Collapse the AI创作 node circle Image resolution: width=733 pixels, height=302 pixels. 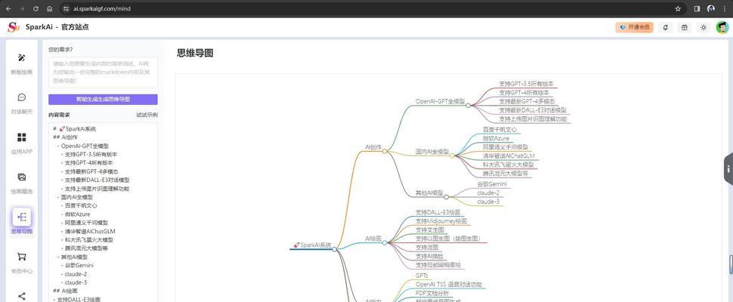point(385,151)
